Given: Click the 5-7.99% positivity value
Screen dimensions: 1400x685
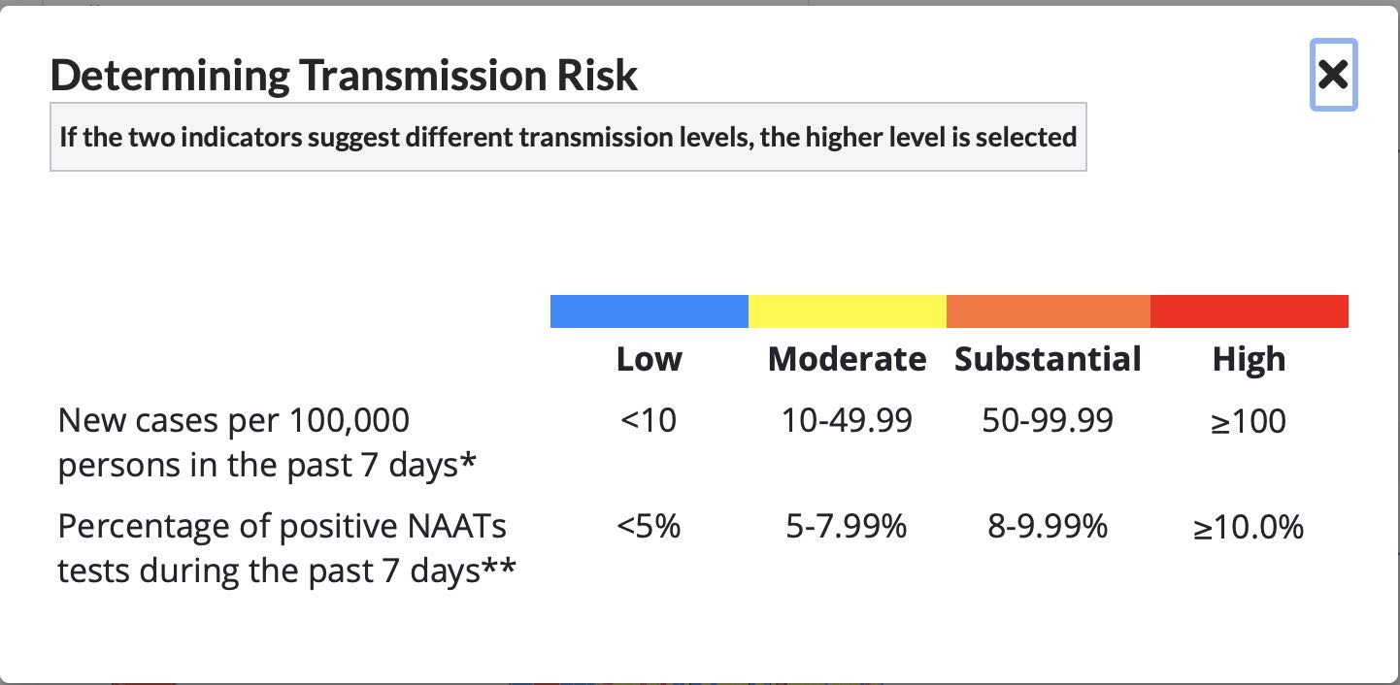Looking at the screenshot, I should (x=847, y=527).
